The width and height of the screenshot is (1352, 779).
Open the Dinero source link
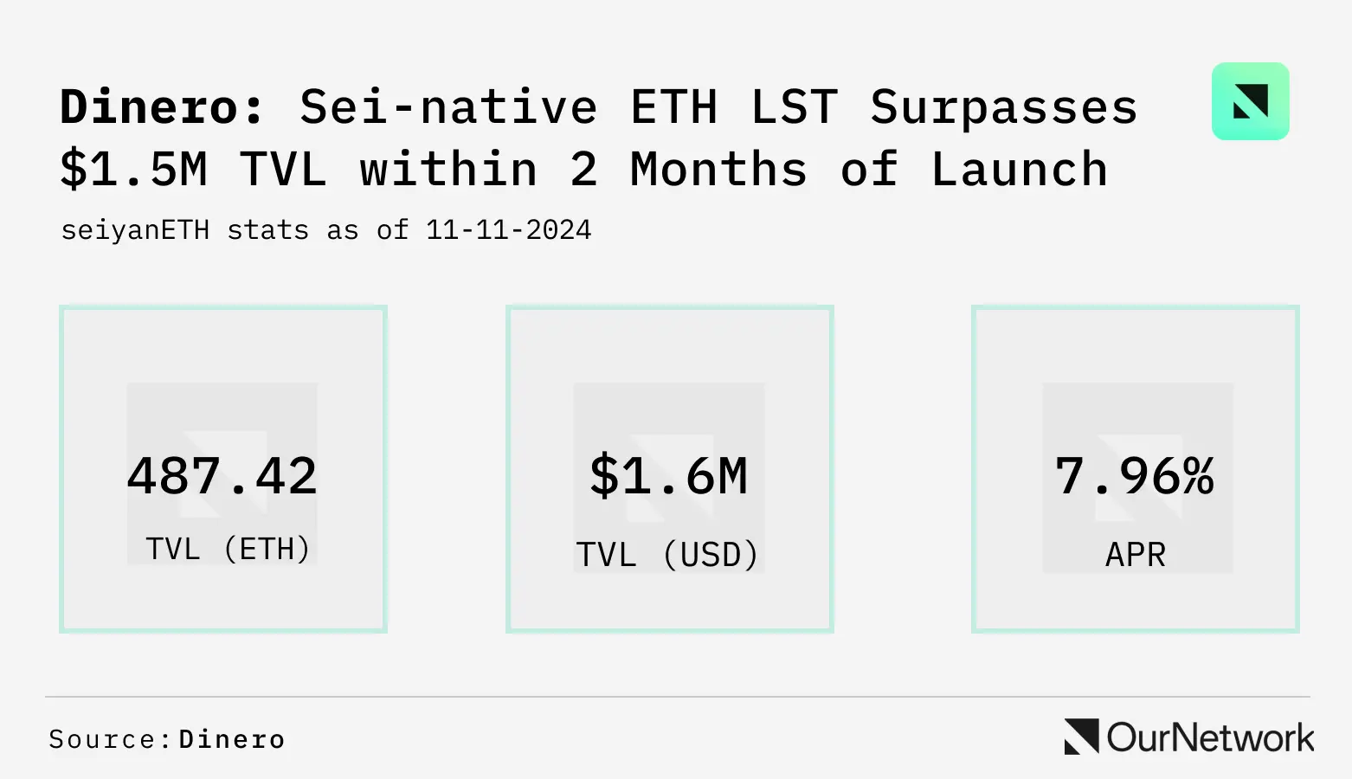coord(232,739)
